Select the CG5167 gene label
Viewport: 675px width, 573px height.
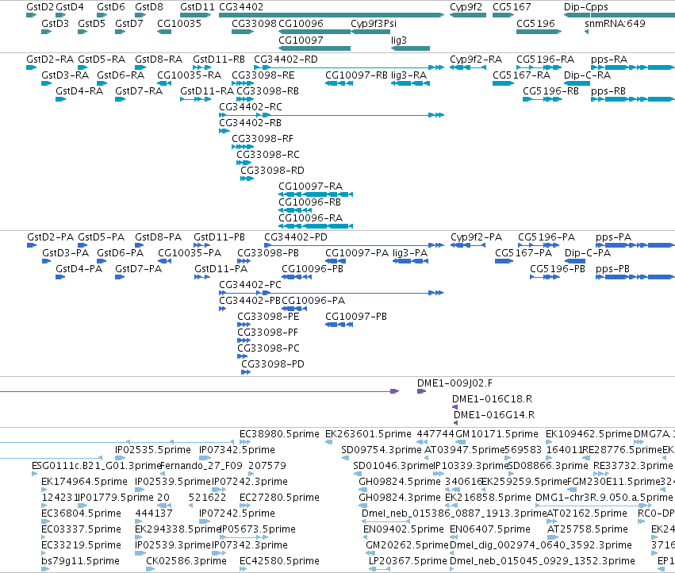512,7
